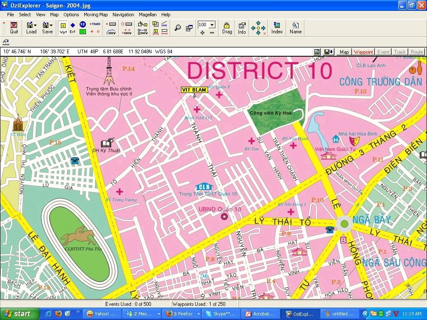Open the Options menu
Viewport: 427px width, 320px height.
[71, 15]
